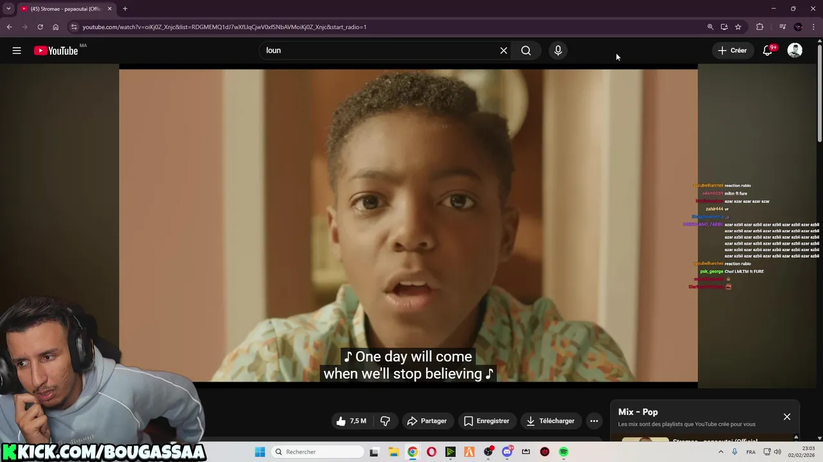Open the zoom magnifier in address bar

(710, 27)
